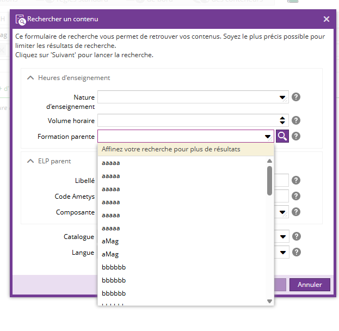Click help icon beside Langue field

coord(296,253)
